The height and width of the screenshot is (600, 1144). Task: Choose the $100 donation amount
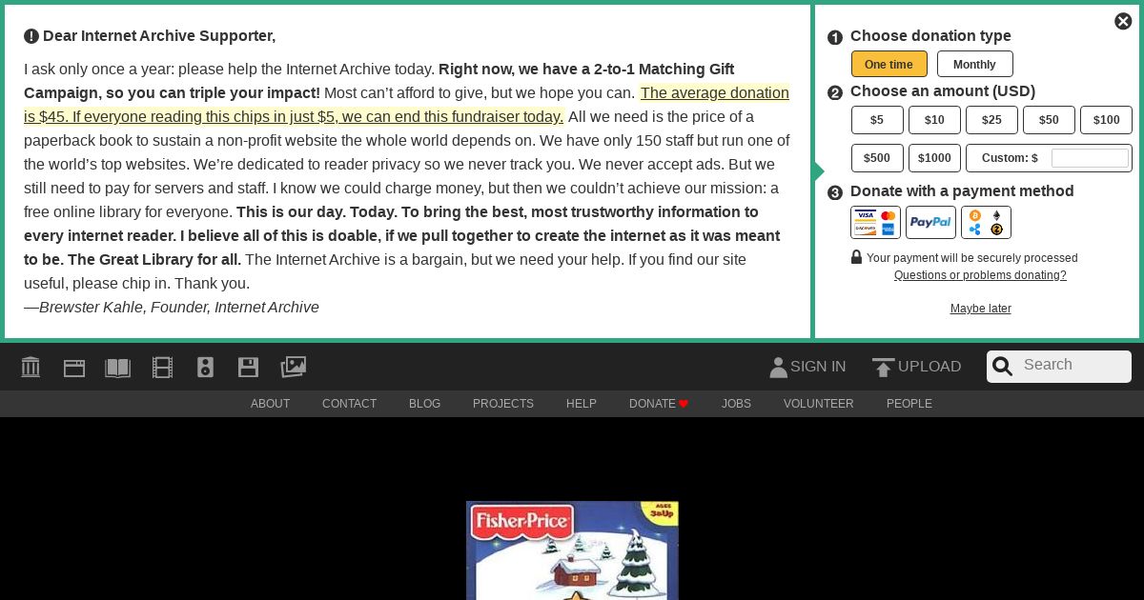click(1106, 120)
